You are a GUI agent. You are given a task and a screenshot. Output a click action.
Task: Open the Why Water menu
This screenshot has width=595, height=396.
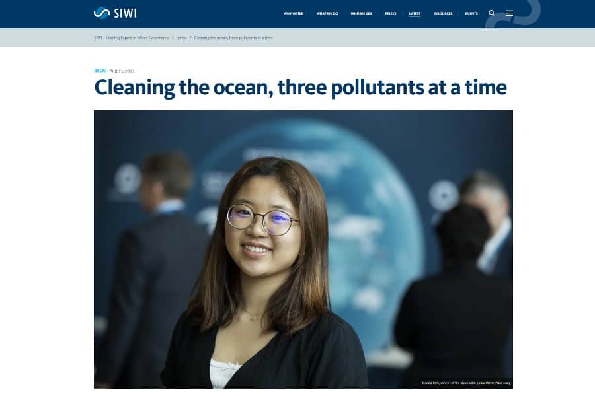pos(294,13)
